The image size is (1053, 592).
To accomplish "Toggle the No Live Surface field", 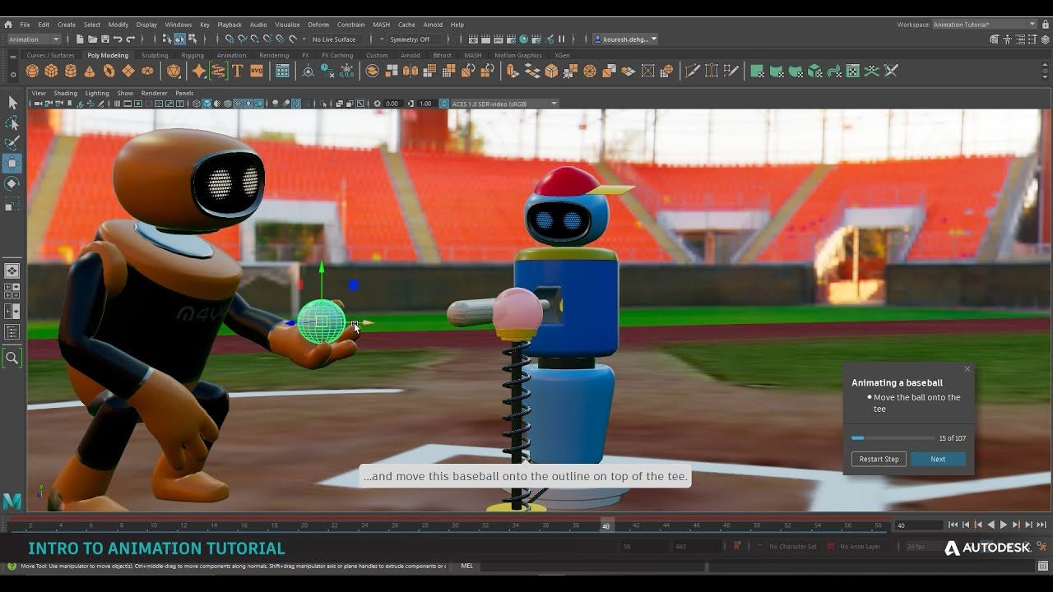I will pos(333,39).
